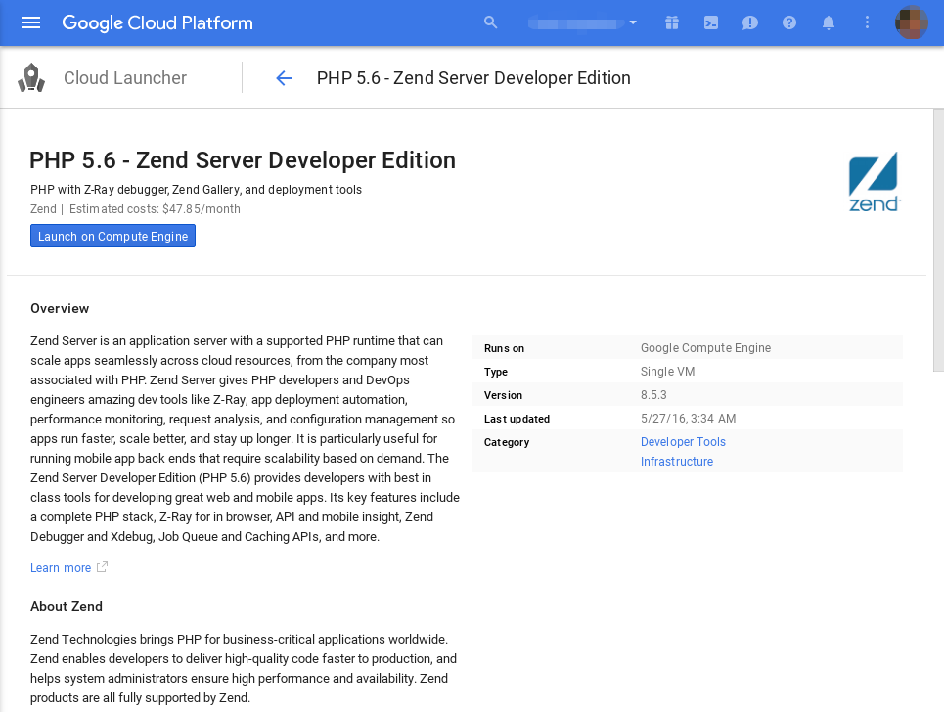Viewport: 944px width, 712px height.
Task: Click the About Zend section heading
Action: 67,606
